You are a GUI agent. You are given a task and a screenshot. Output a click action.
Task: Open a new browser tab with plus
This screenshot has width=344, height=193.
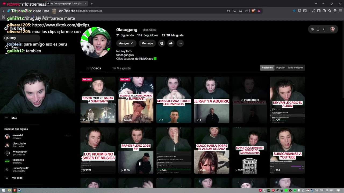92,3
